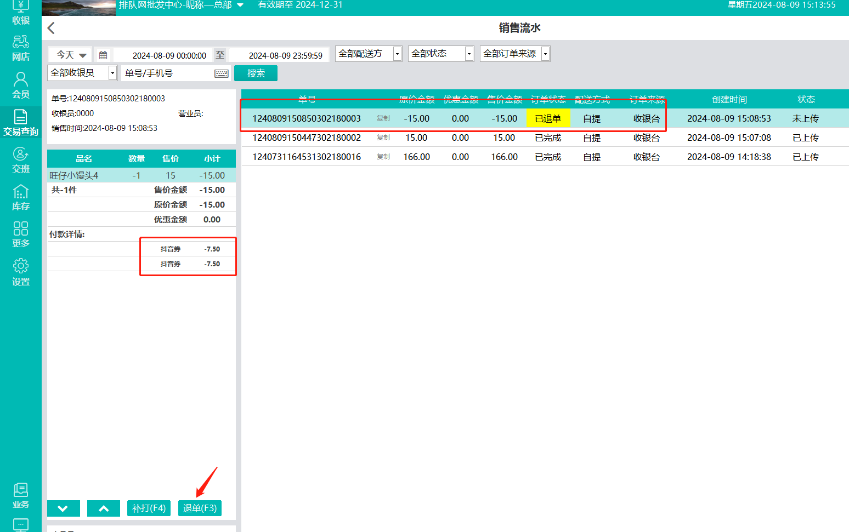Image resolution: width=849 pixels, height=532 pixels.
Task: Open the 全部状态 status dropdown
Action: coord(440,54)
